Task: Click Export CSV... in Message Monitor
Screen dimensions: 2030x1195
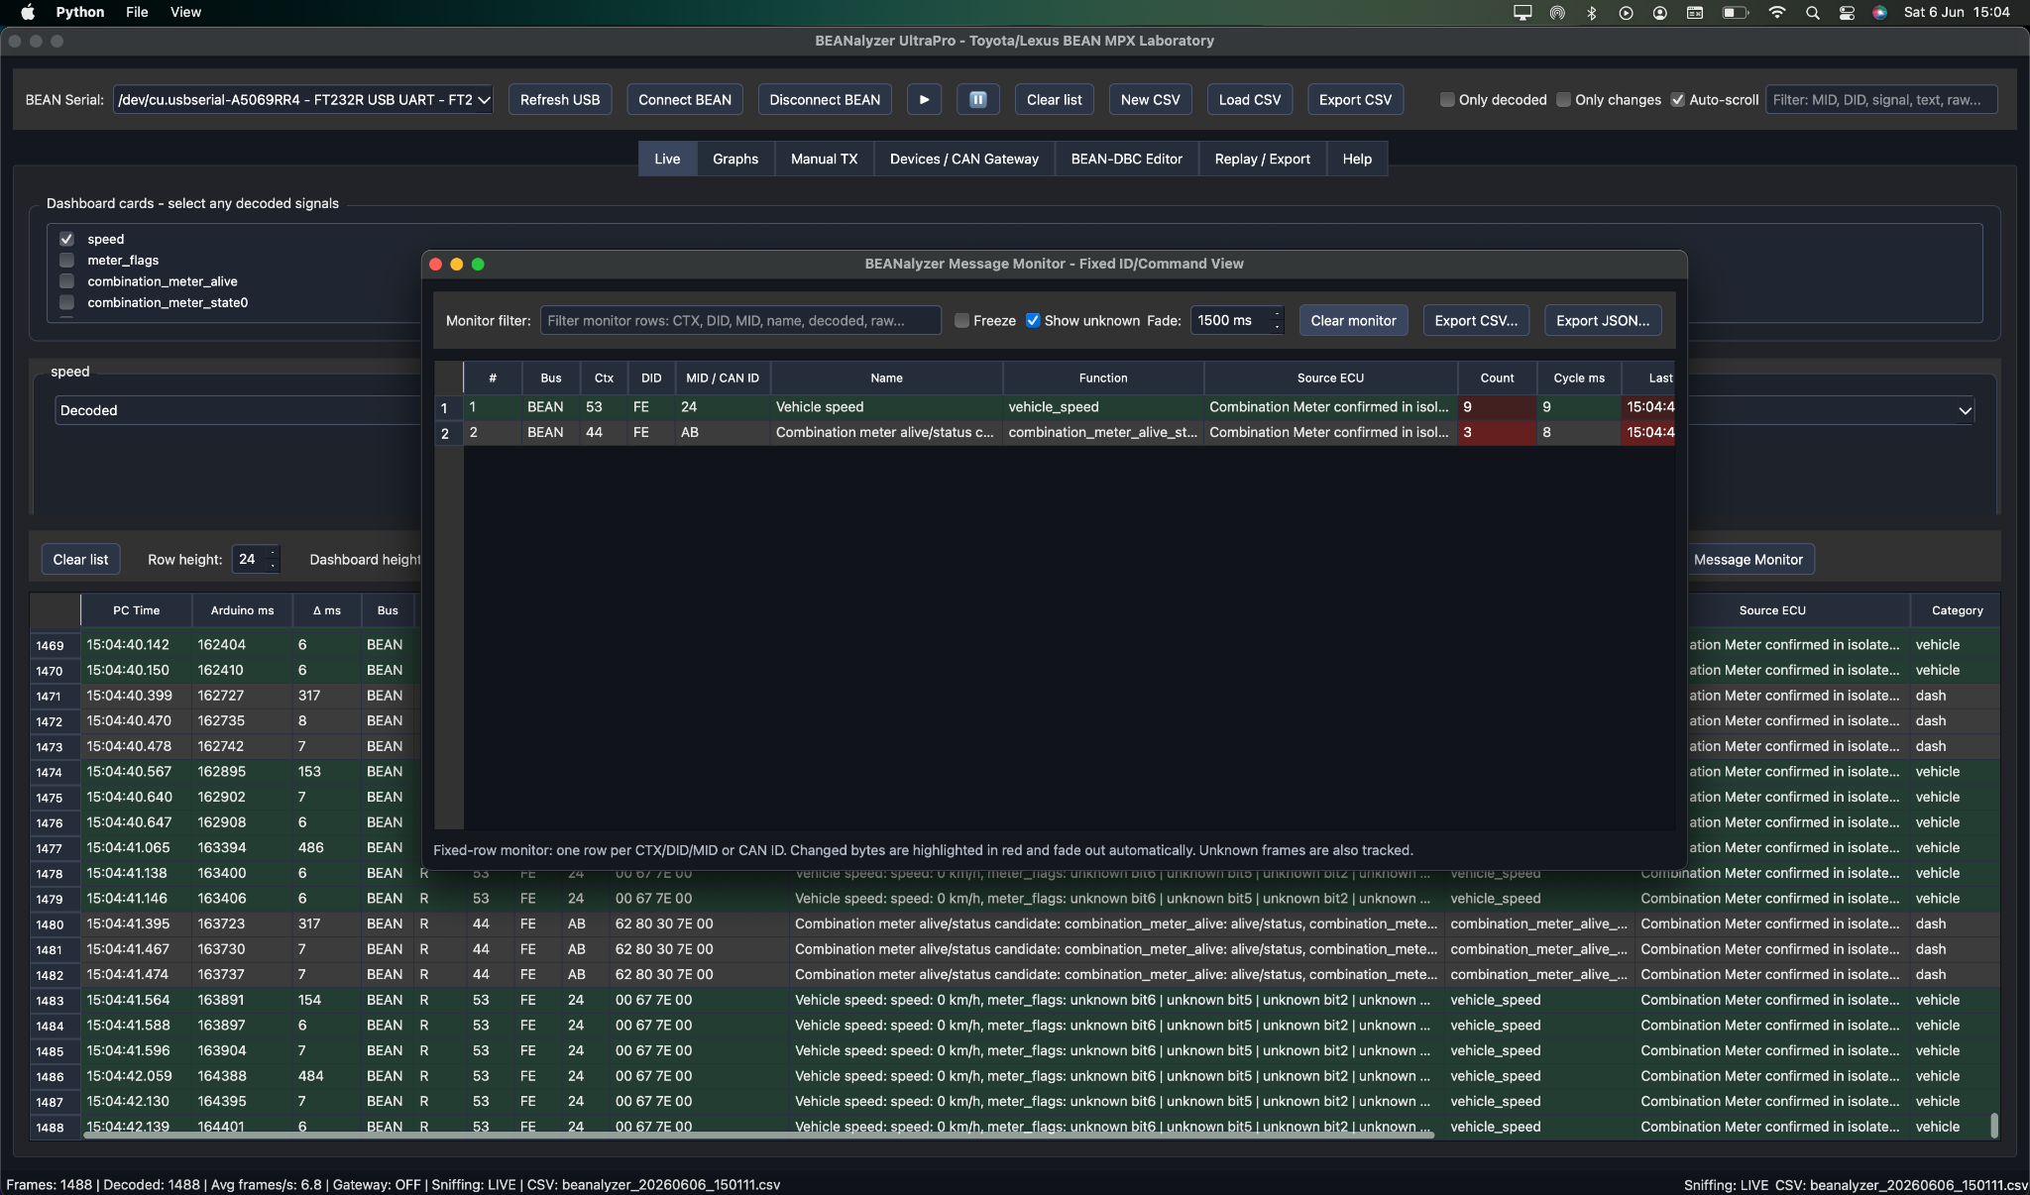Action: 1476,320
